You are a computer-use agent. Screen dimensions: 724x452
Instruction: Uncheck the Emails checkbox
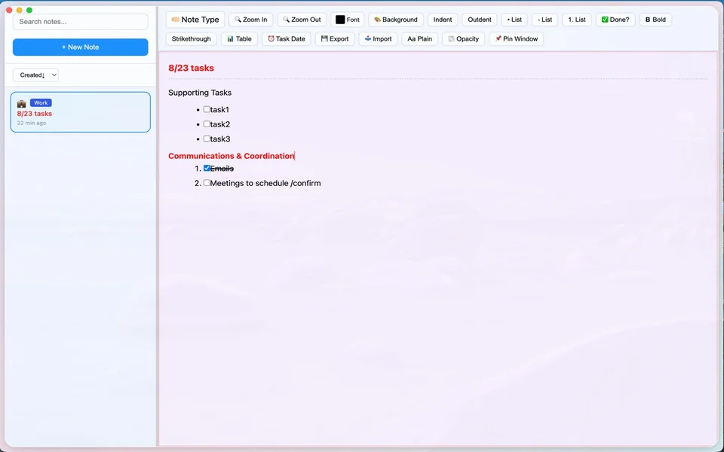207,168
